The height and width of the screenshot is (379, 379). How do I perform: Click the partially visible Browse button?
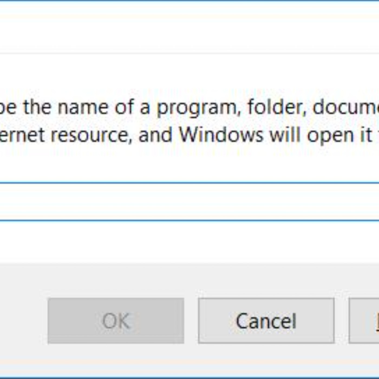[364, 321]
